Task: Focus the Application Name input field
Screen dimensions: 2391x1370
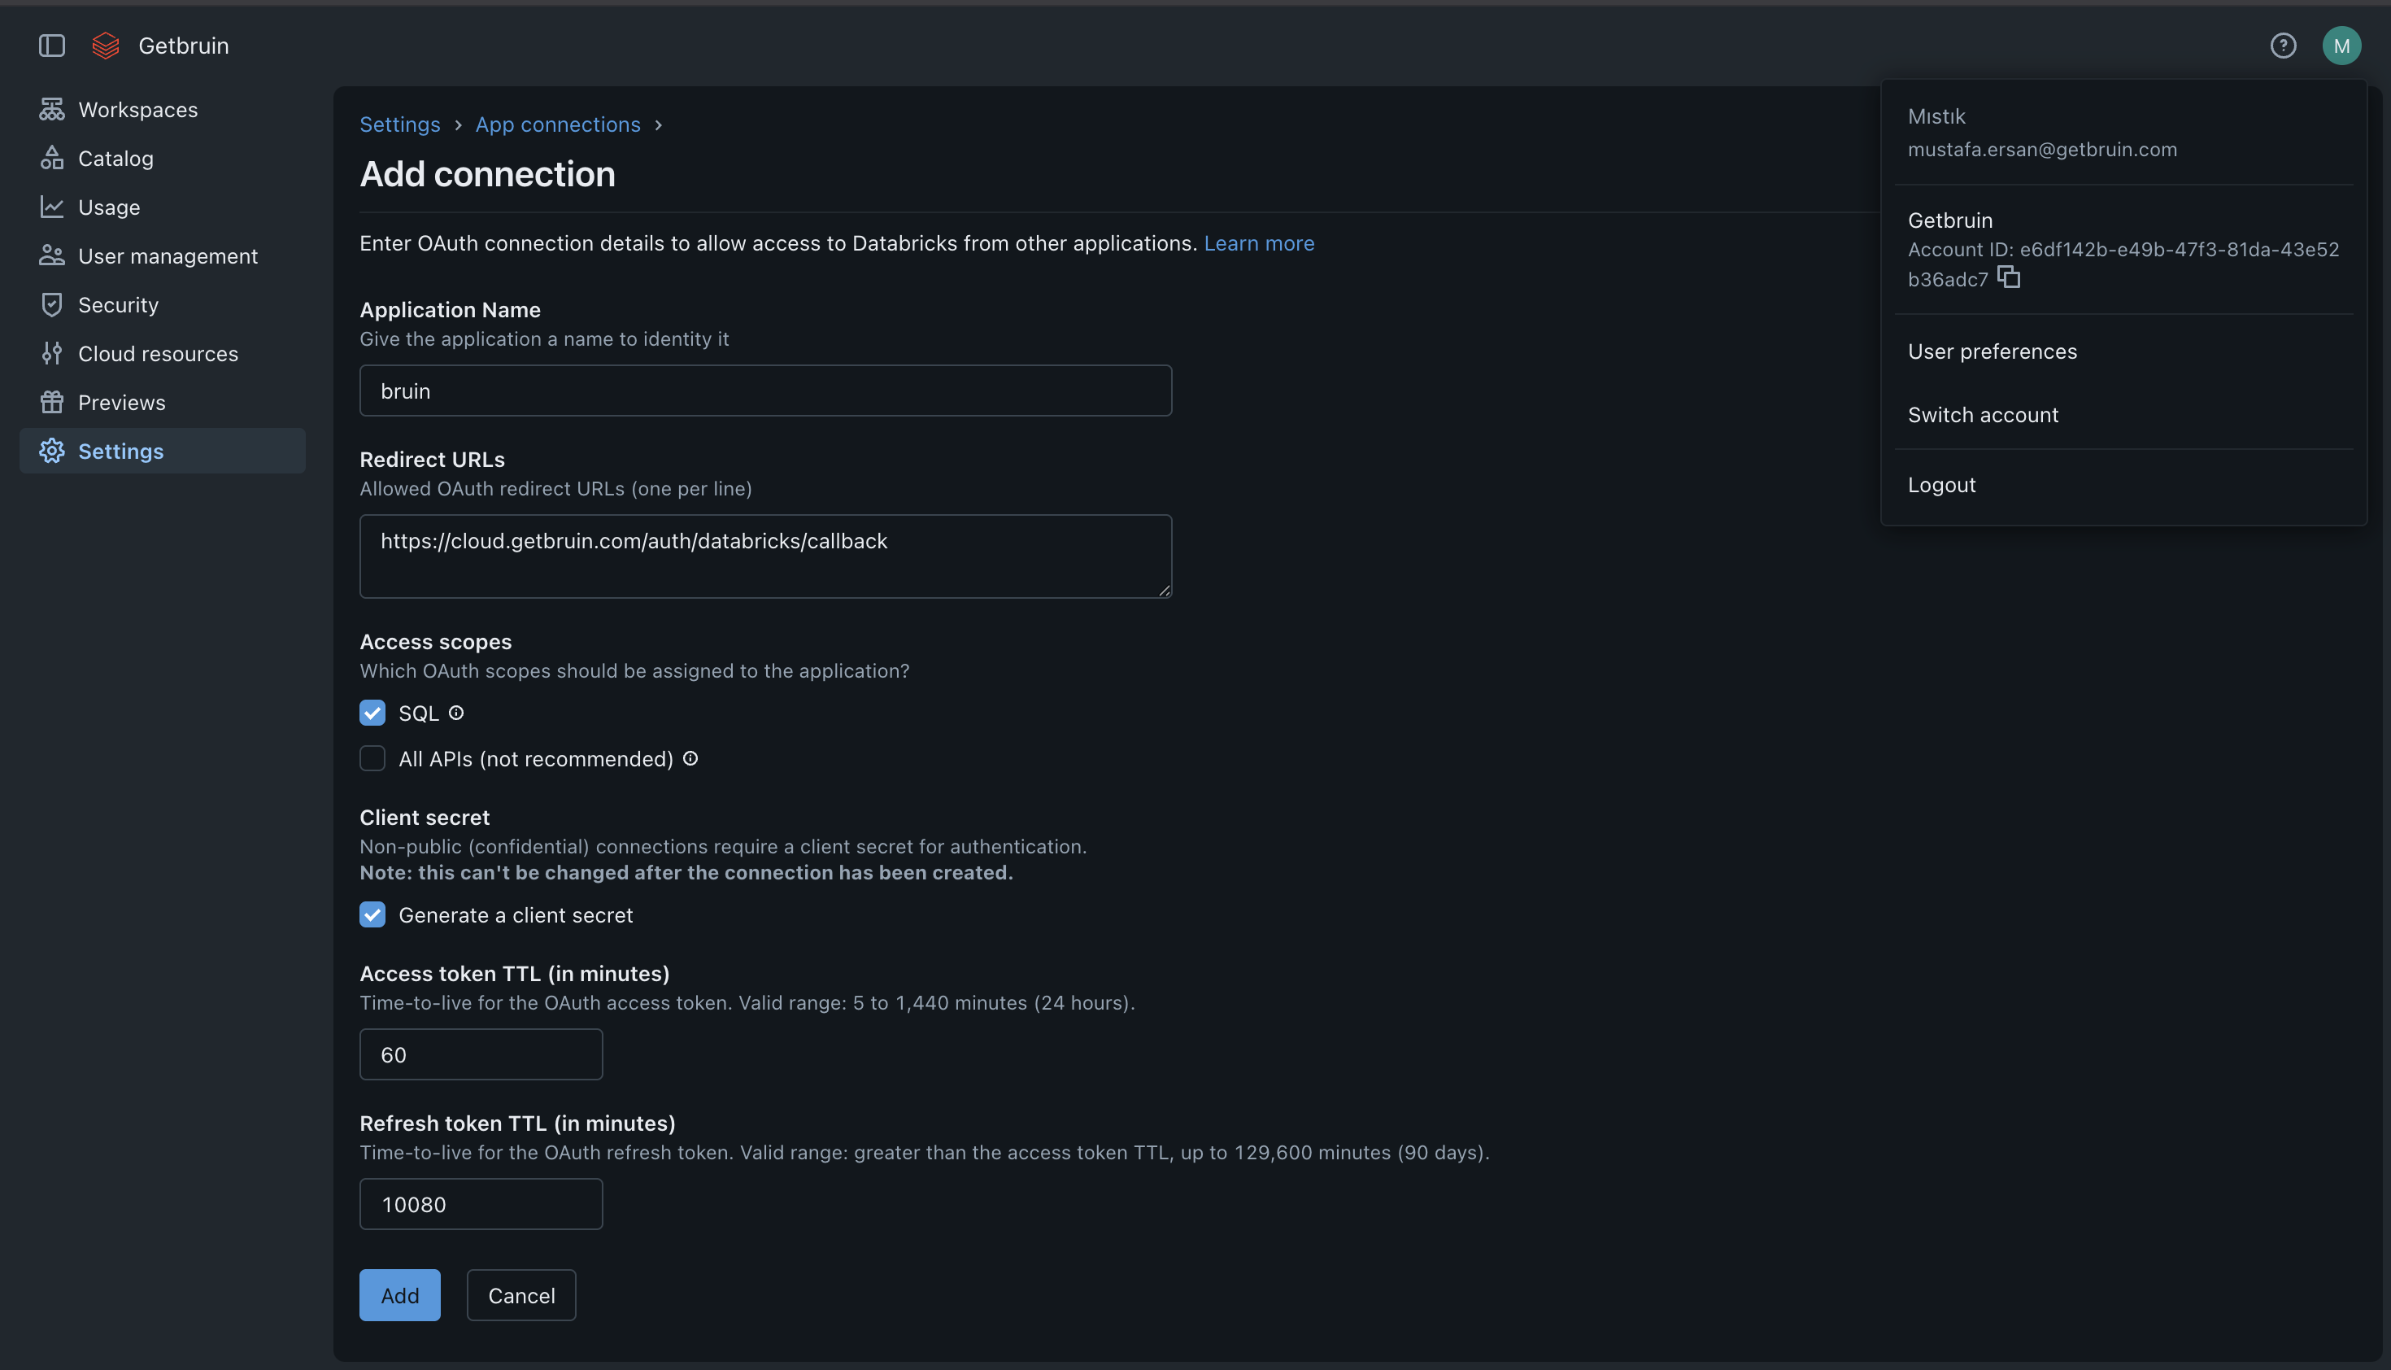Action: point(765,390)
